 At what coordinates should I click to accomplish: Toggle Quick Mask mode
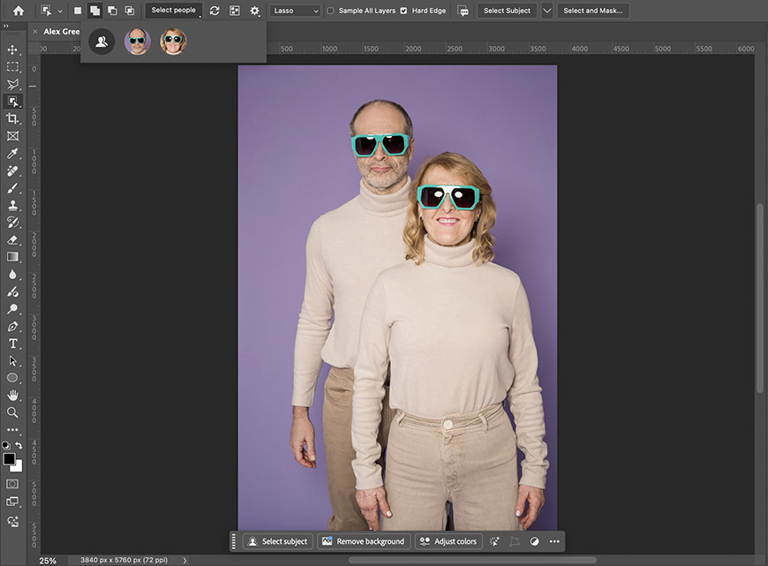coord(12,484)
